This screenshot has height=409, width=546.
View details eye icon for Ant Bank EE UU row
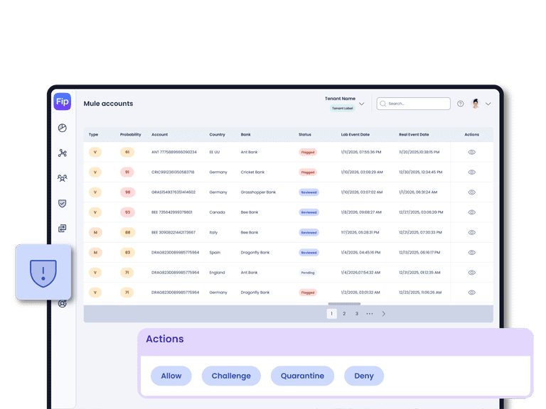click(x=472, y=152)
